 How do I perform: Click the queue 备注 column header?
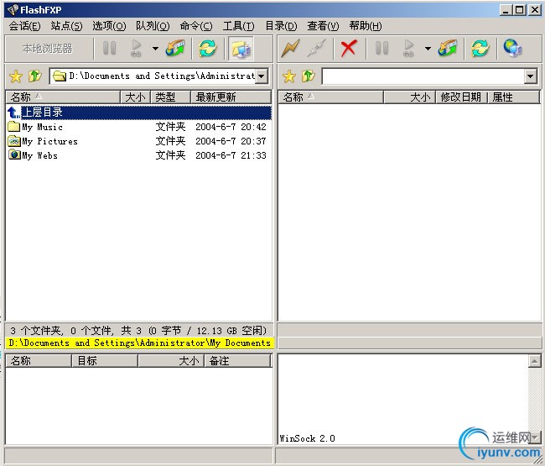(x=237, y=361)
